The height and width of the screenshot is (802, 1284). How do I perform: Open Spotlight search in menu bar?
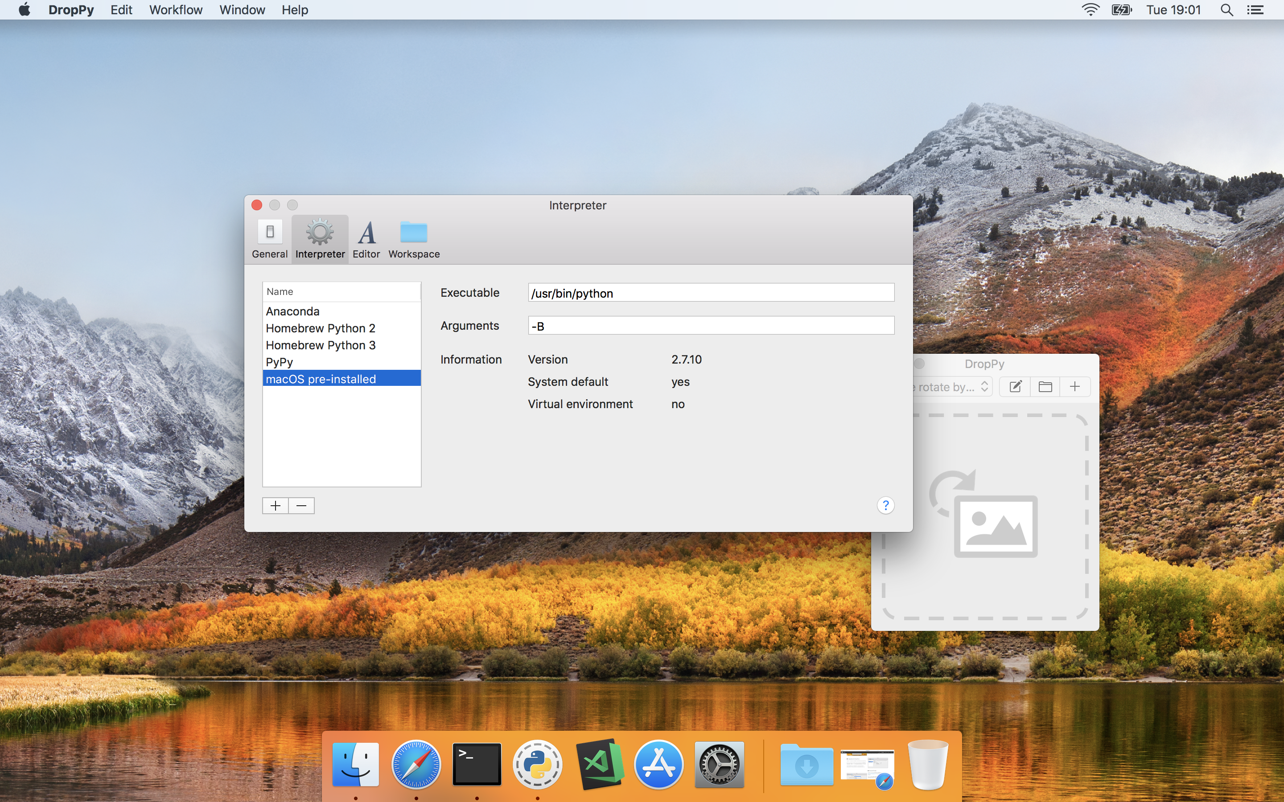pos(1226,10)
